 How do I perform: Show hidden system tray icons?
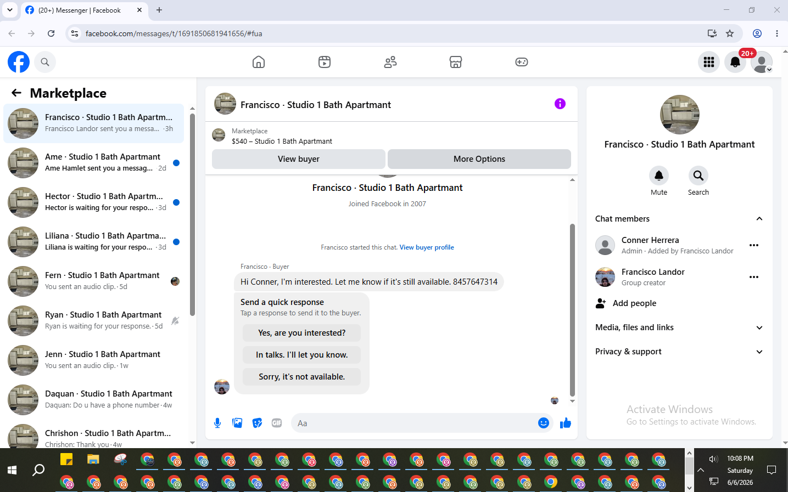(701, 470)
